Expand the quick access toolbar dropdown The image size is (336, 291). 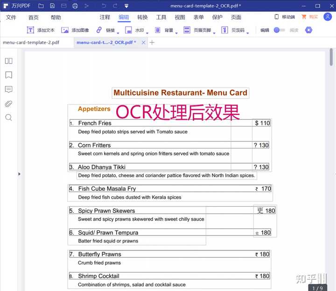tap(126, 6)
